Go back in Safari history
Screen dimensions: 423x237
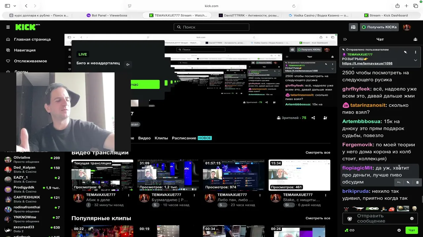coord(26,6)
